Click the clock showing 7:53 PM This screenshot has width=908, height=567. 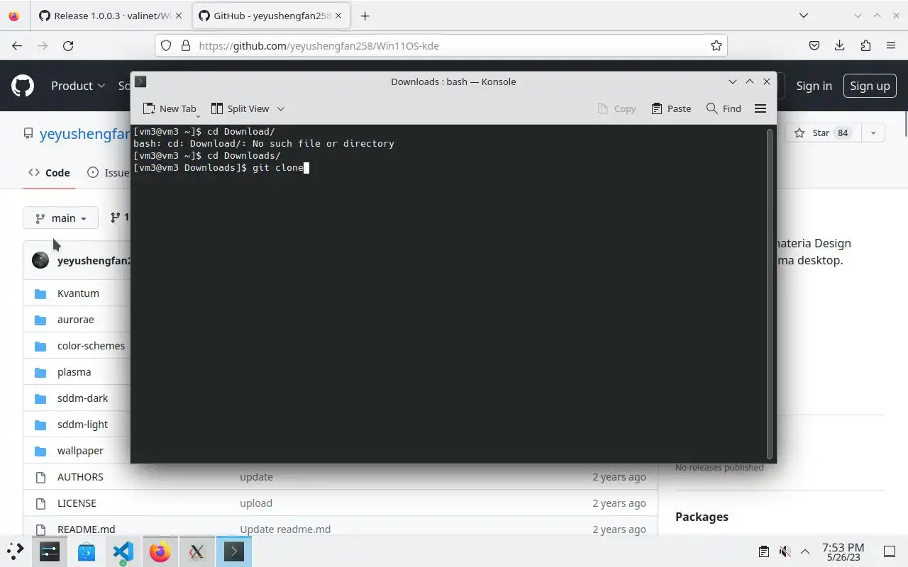point(843,547)
